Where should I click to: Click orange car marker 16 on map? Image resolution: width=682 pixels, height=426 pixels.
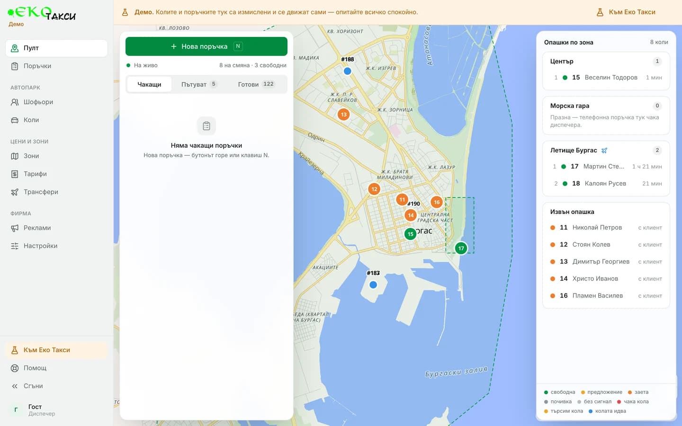coord(437,202)
